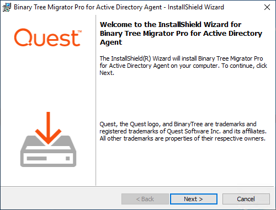Image resolution: width=276 pixels, height=210 pixels.
Task: Click the letter Q in Quest logo
Action: click(x=23, y=37)
